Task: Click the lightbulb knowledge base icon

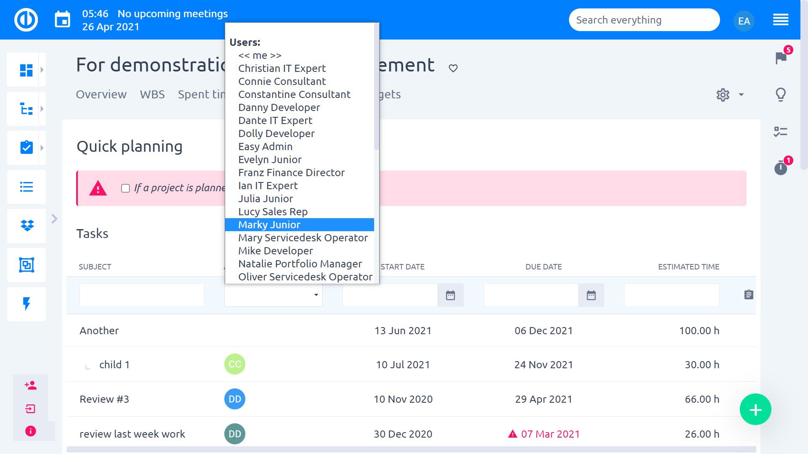Action: 781,95
